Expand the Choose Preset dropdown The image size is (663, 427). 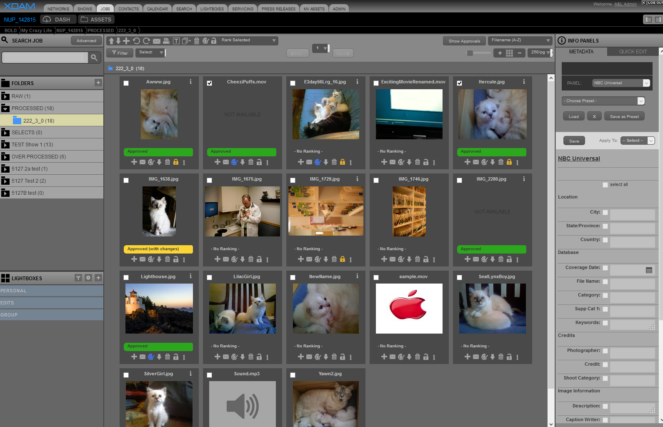pyautogui.click(x=603, y=101)
